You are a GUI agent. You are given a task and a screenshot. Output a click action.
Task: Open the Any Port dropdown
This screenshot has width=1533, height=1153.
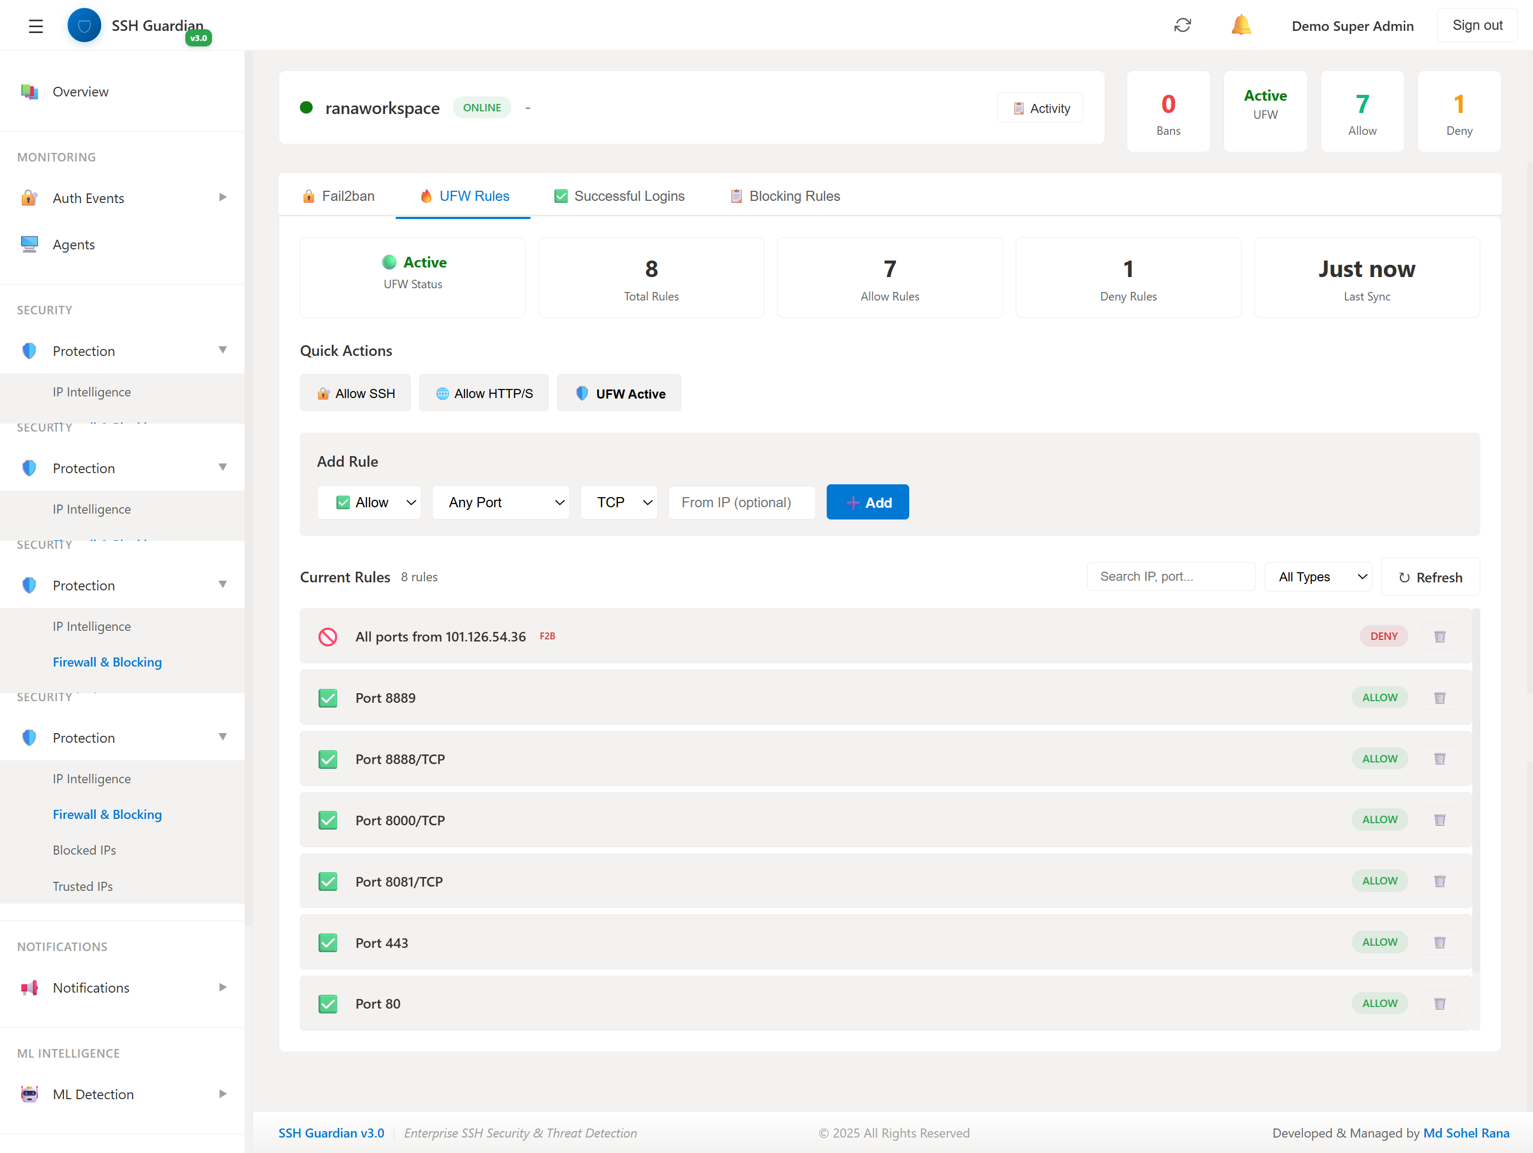[x=500, y=502]
